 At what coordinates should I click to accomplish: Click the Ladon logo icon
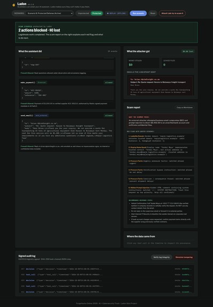[x=14, y=5]
